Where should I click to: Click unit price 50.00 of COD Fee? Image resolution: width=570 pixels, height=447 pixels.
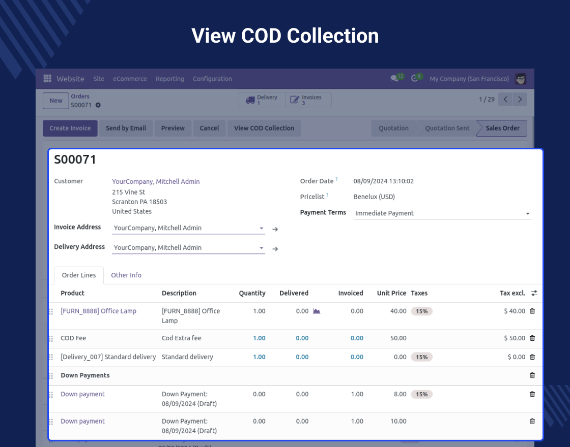398,338
